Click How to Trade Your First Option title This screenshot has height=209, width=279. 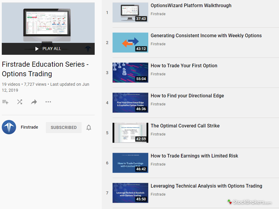[184, 65]
